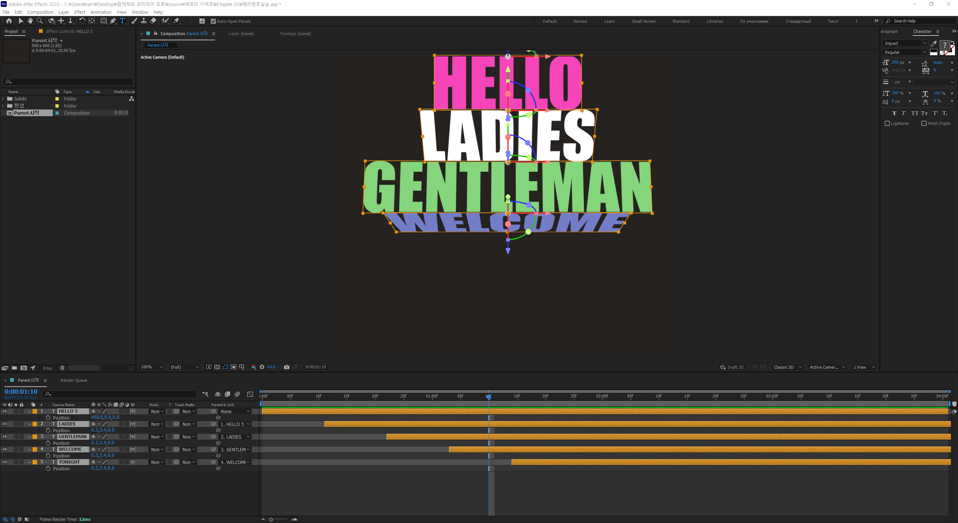Select the Hand tool
The width and height of the screenshot is (958, 523).
tap(30, 21)
